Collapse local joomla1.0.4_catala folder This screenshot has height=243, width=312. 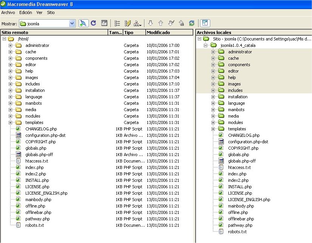(x=206, y=45)
